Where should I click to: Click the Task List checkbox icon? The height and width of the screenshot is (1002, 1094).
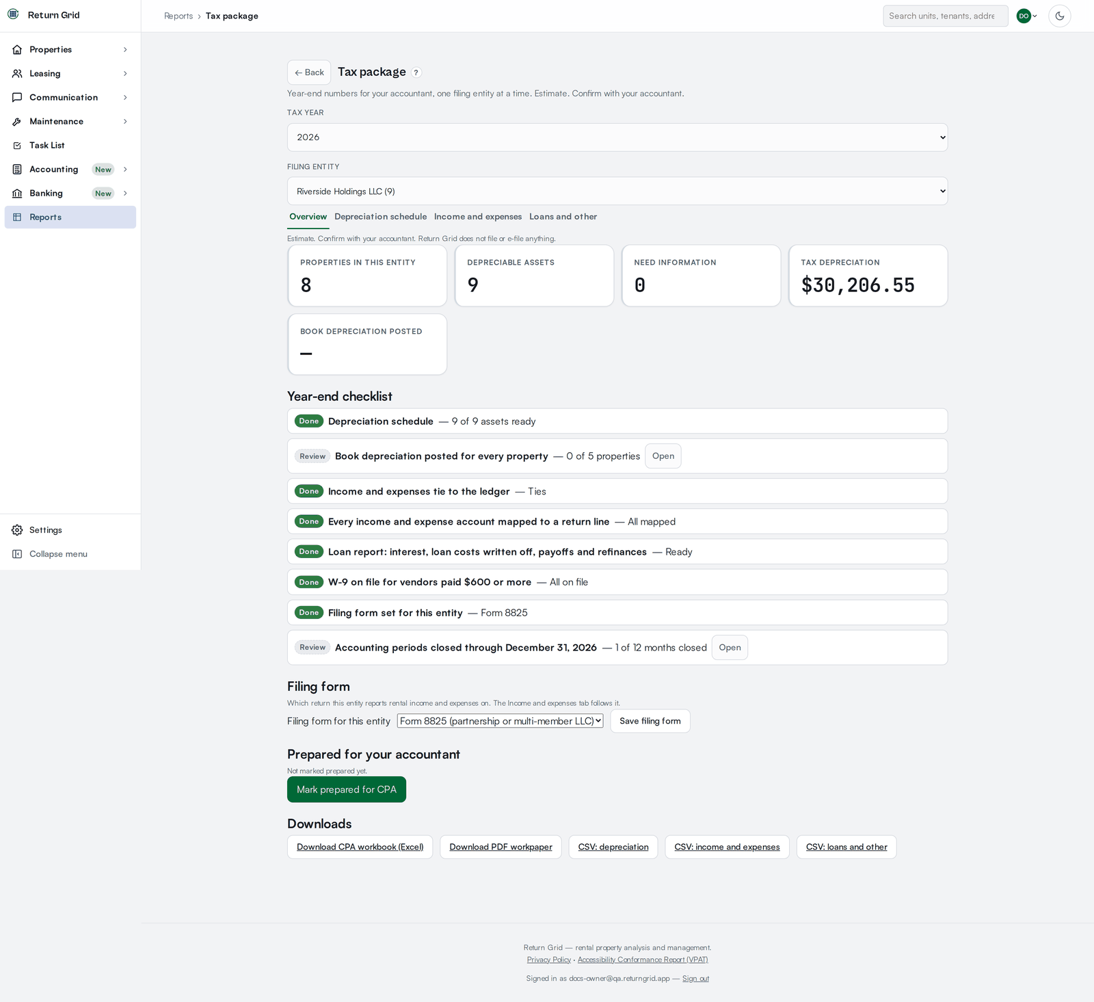(x=17, y=146)
